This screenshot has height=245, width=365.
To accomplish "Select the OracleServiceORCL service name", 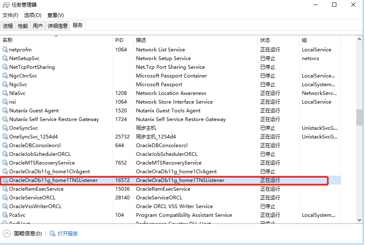I will (x=32, y=198).
